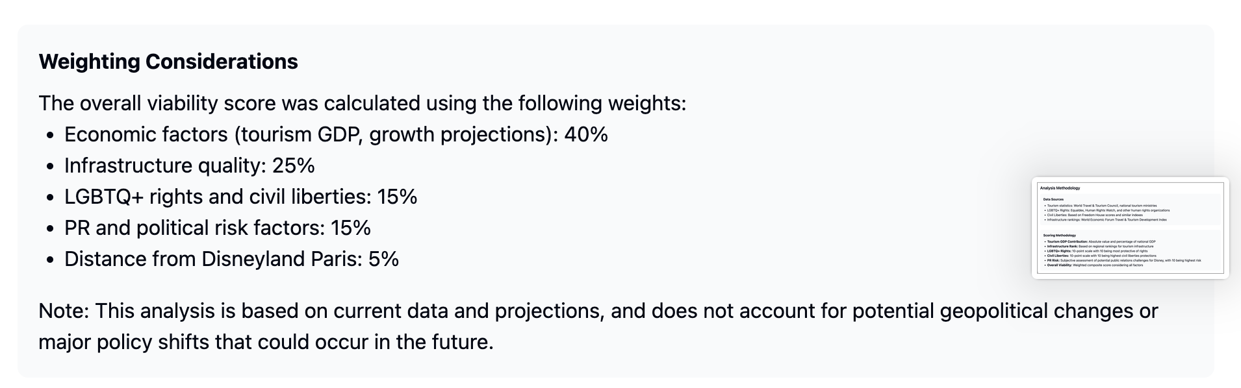
Task: Click 'PR and political risk factors' item
Action: (217, 228)
